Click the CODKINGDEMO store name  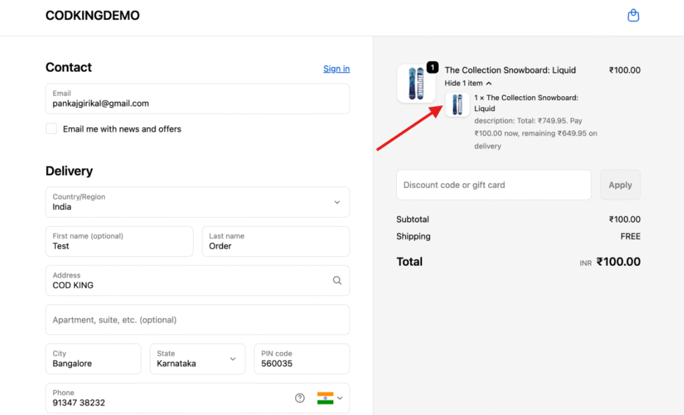click(92, 16)
